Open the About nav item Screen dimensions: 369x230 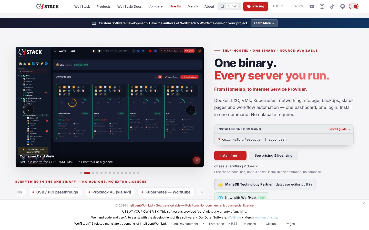[209, 6]
